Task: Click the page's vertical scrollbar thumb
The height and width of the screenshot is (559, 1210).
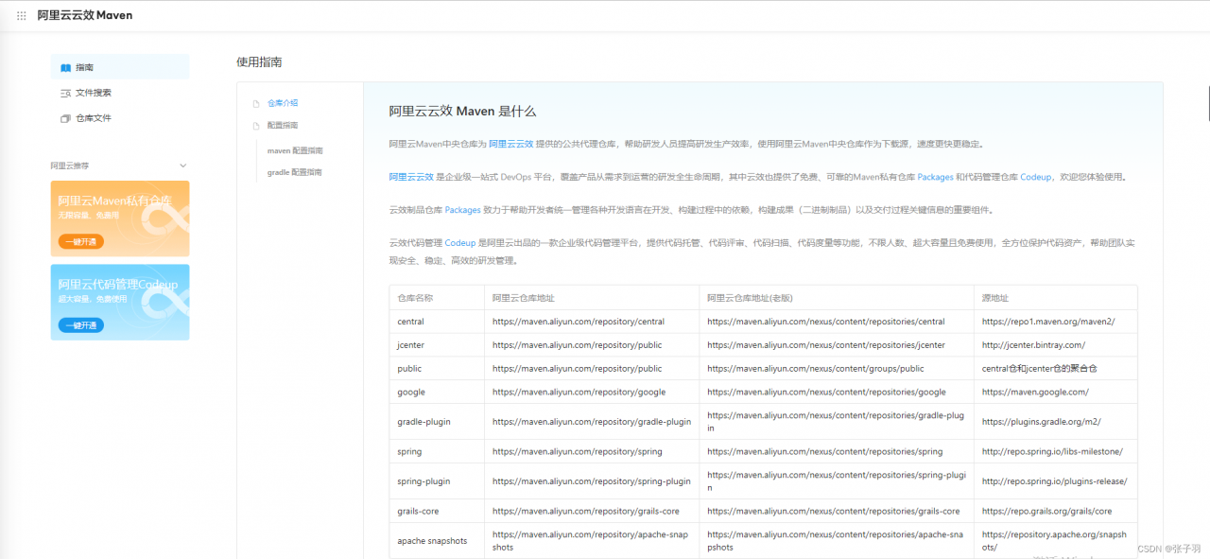Action: click(1208, 103)
